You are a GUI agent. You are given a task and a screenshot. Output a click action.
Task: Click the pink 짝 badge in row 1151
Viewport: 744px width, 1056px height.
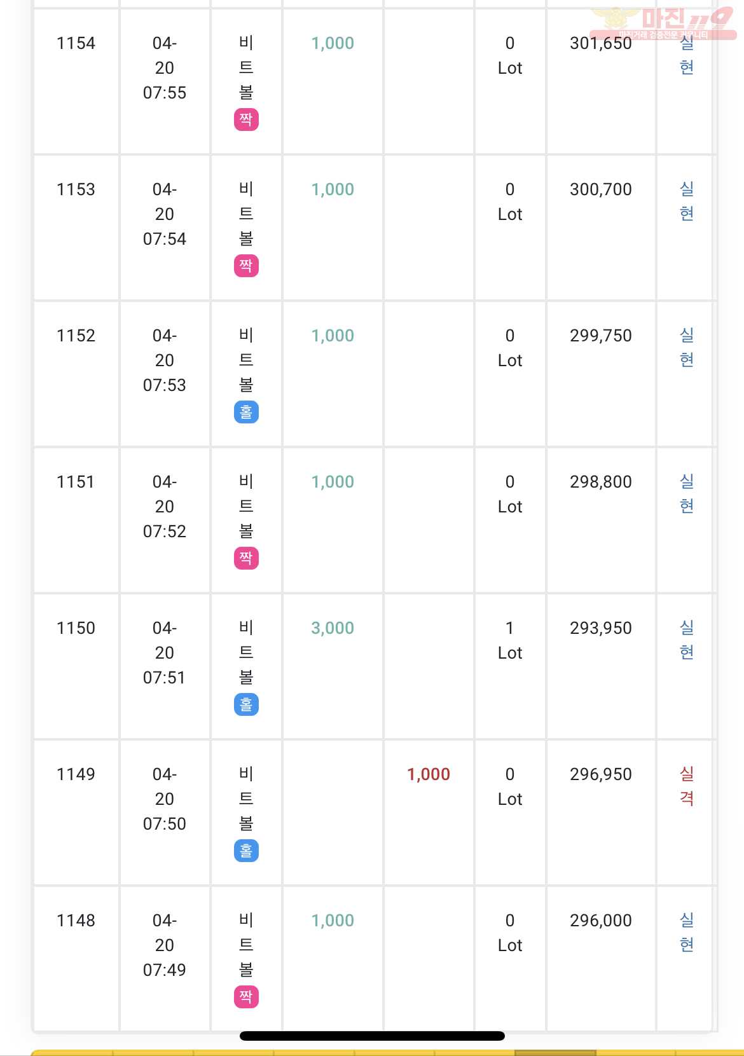(246, 558)
